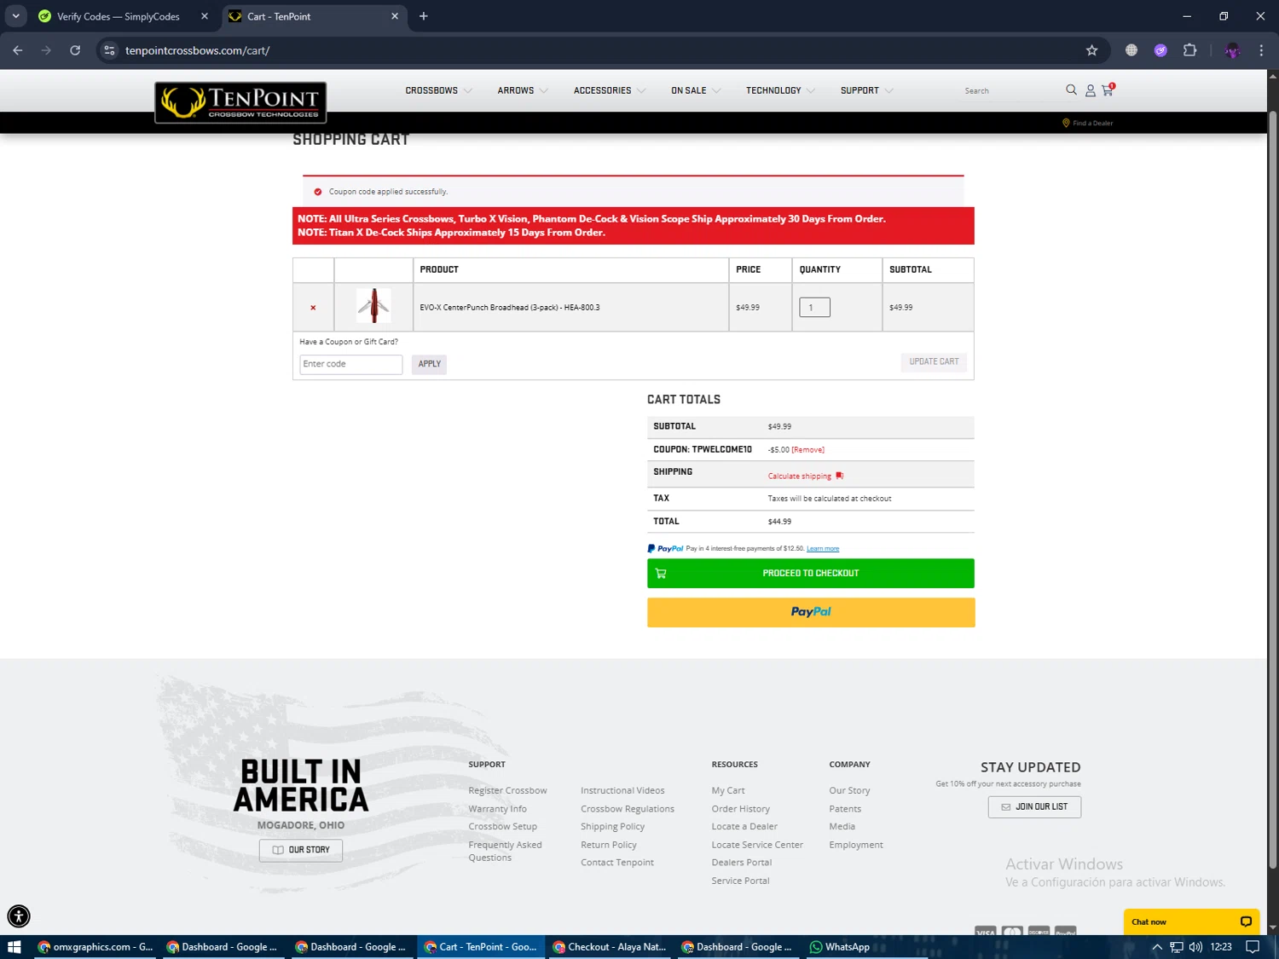
Task: Close the Verify Codes tab
Action: pyautogui.click(x=205, y=16)
